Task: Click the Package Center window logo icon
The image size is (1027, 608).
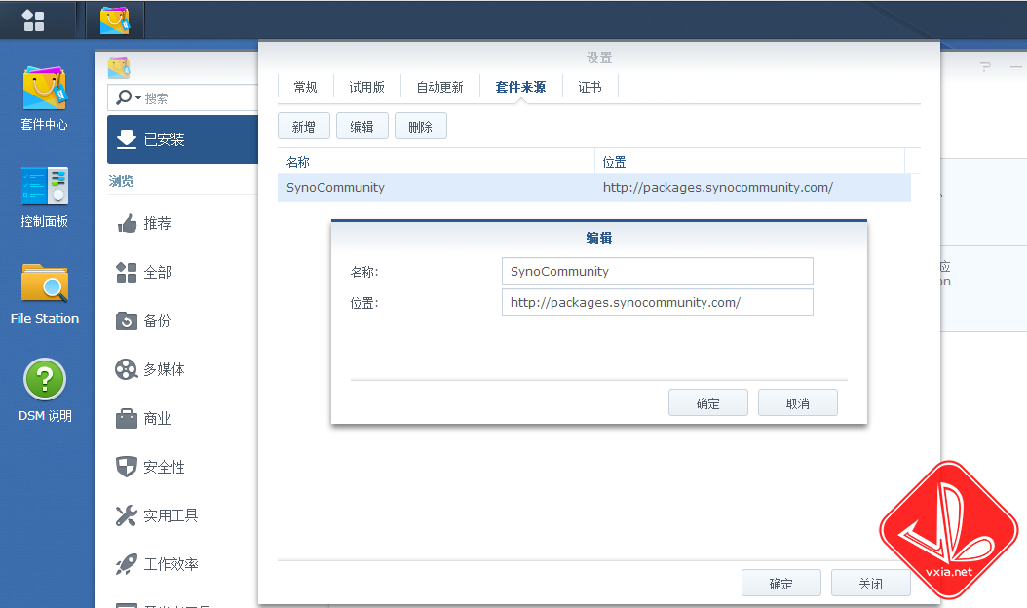Action: 119,67
